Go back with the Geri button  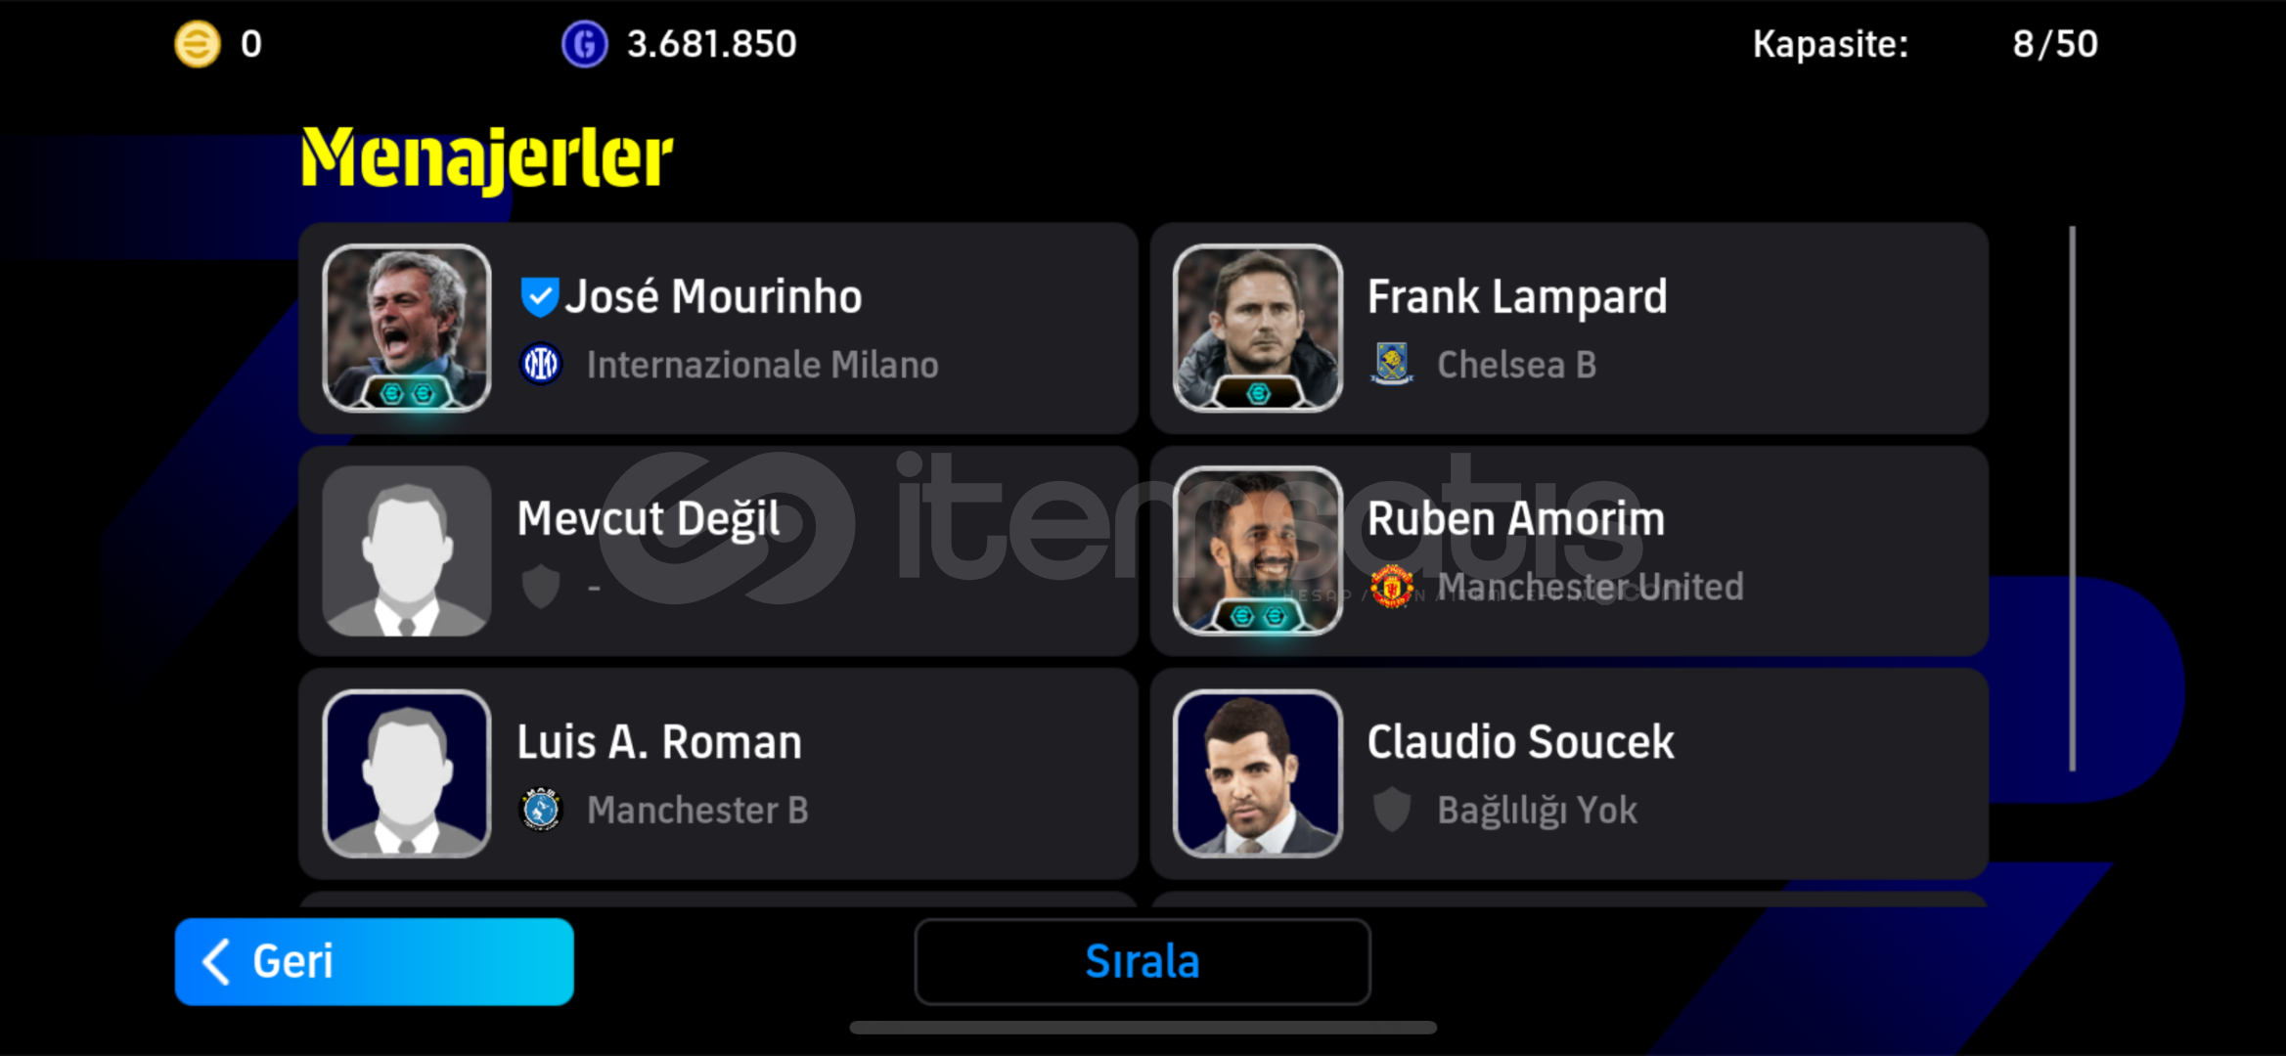click(374, 961)
